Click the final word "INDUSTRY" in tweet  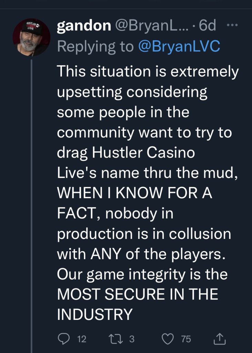95,314
